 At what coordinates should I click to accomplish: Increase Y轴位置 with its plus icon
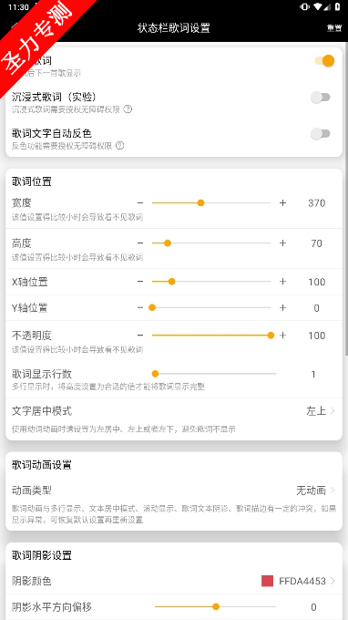(x=282, y=307)
